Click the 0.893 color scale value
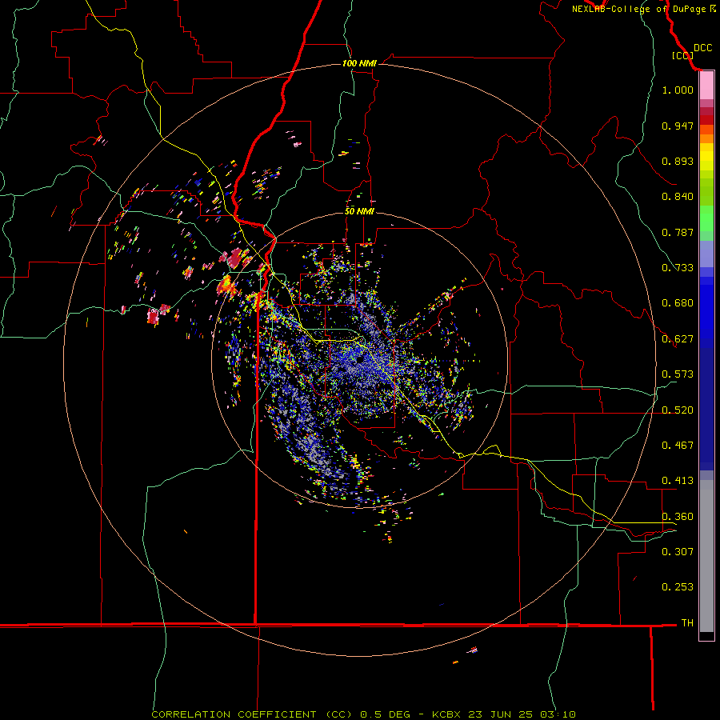The image size is (720, 720). point(678,161)
